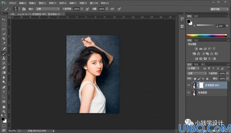Toggle the layer filter switch
This screenshot has width=231, height=133.
click(x=228, y=68)
